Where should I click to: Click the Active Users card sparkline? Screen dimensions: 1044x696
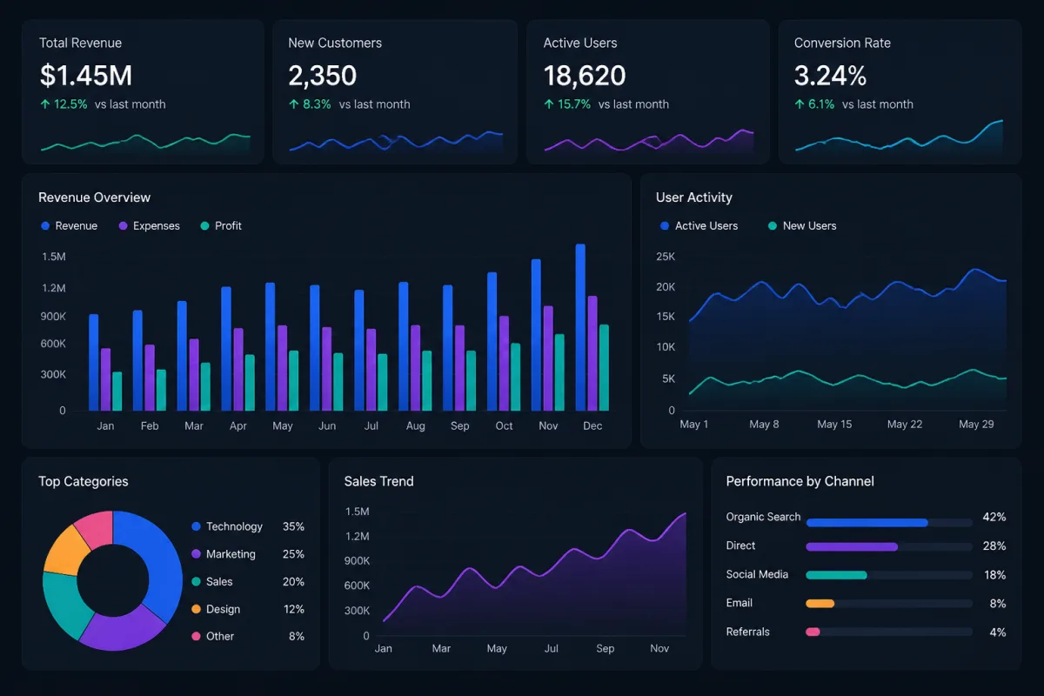649,143
